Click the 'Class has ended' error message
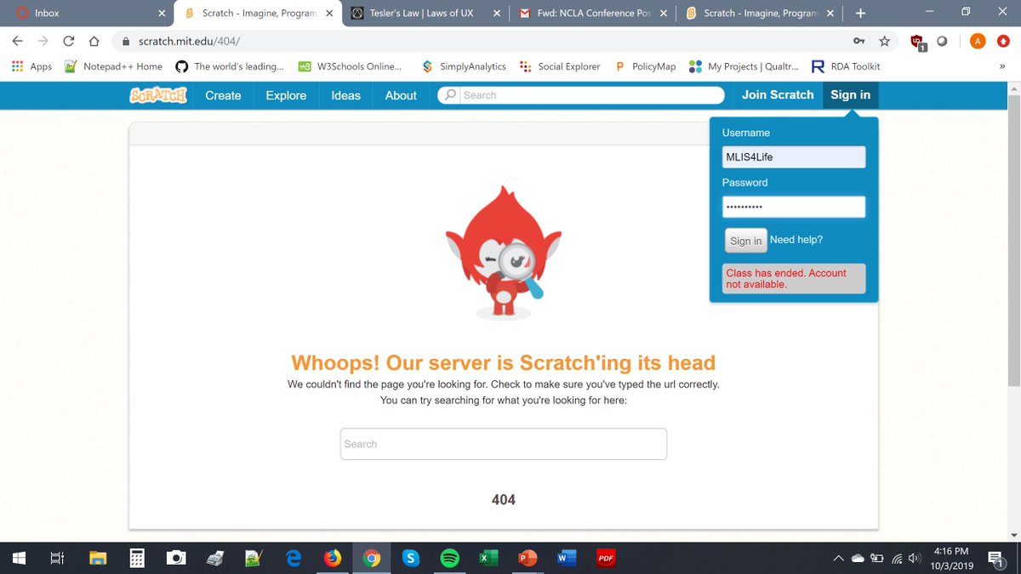The height and width of the screenshot is (574, 1021). pos(793,279)
